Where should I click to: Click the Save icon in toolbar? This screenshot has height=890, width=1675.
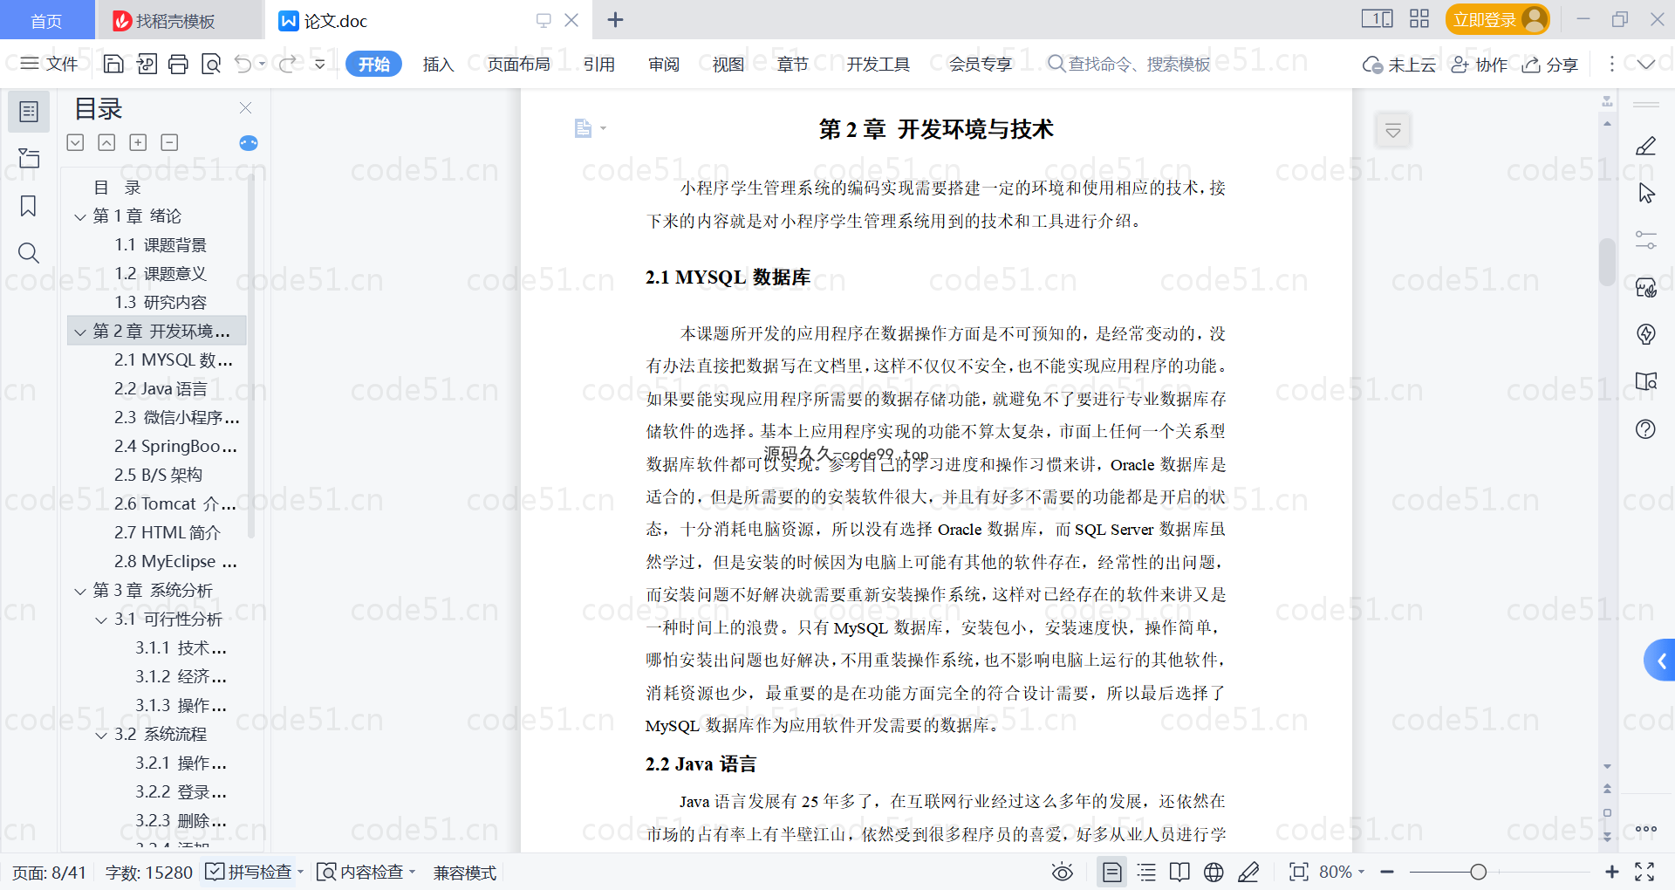click(113, 64)
